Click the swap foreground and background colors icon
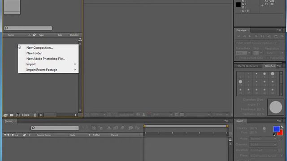This screenshot has height=161, width=287. tap(282, 127)
